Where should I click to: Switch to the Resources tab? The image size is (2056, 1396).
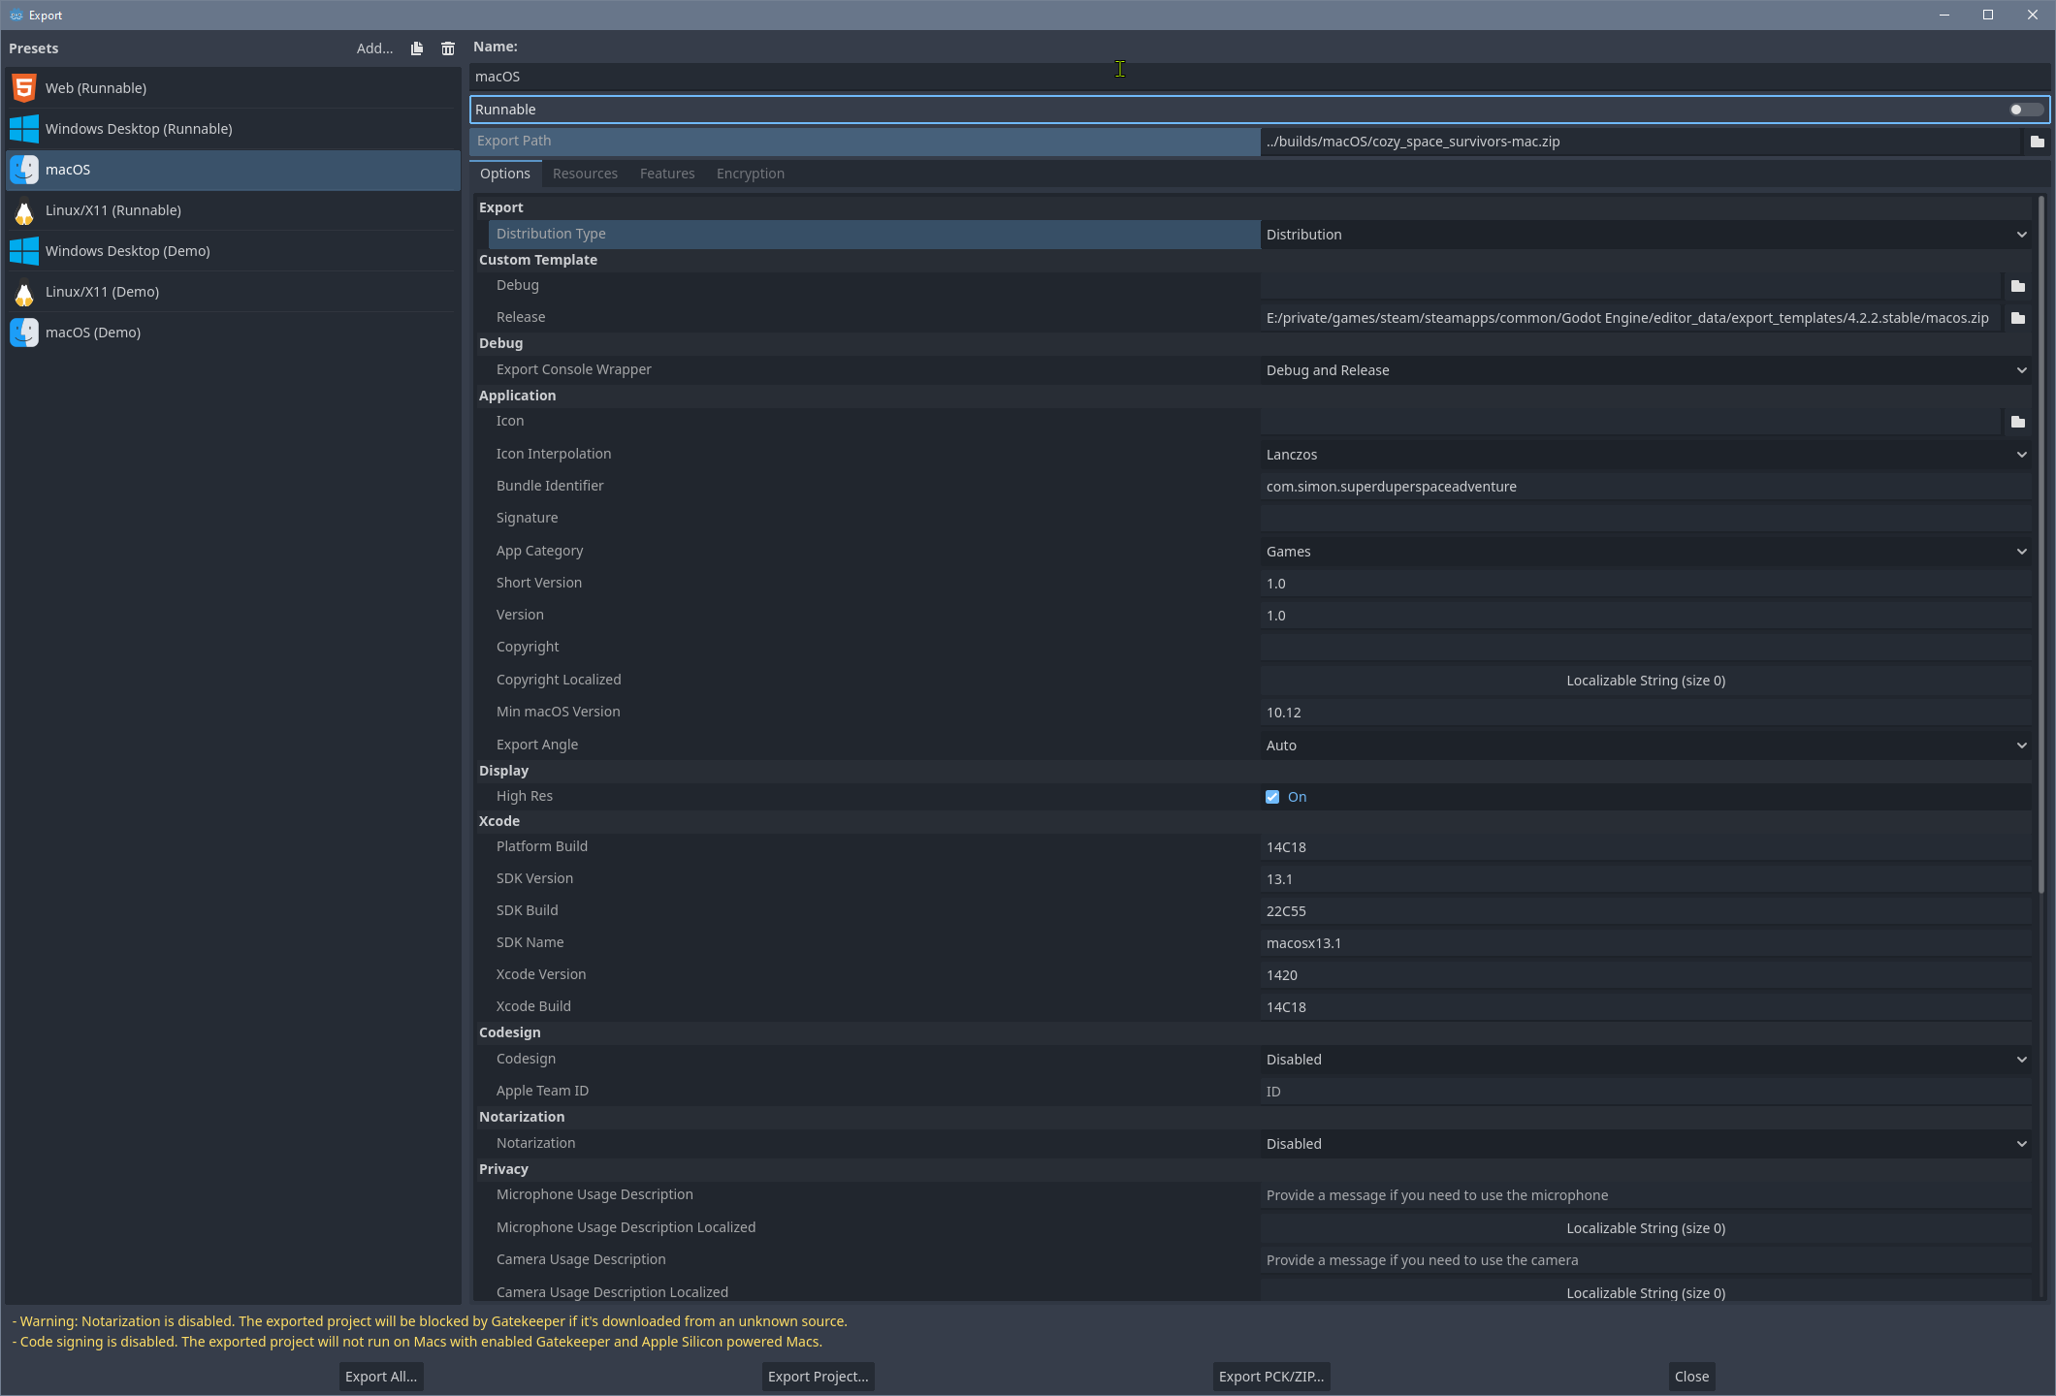click(x=585, y=174)
